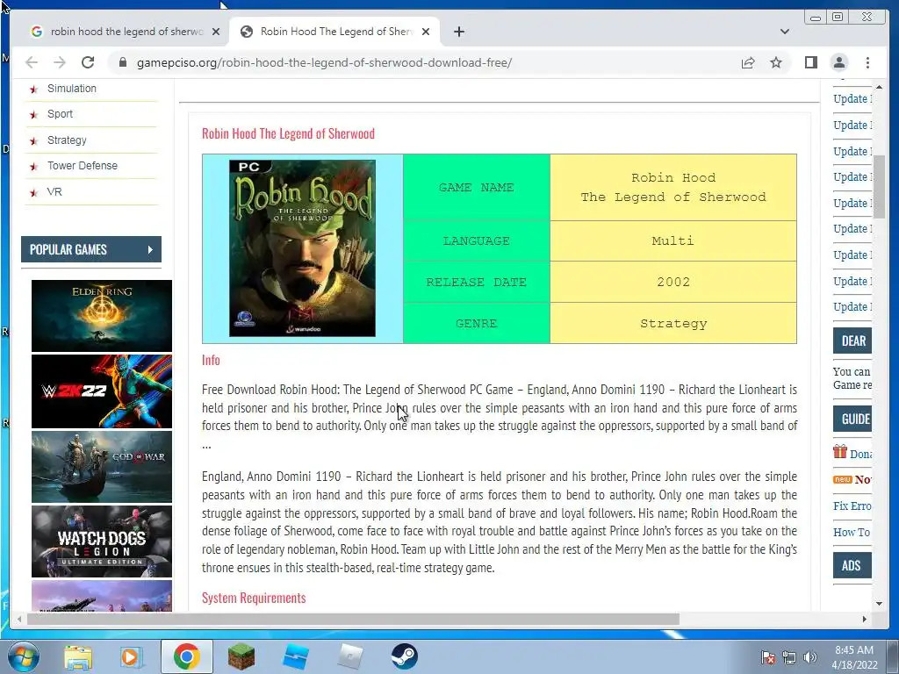
Task: Open the Simulation category
Action: [72, 89]
